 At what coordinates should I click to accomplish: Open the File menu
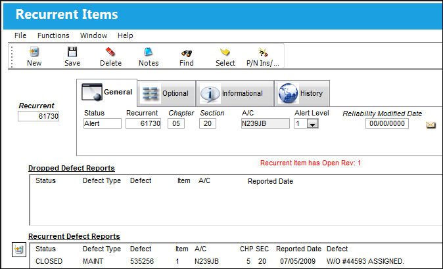(x=20, y=35)
